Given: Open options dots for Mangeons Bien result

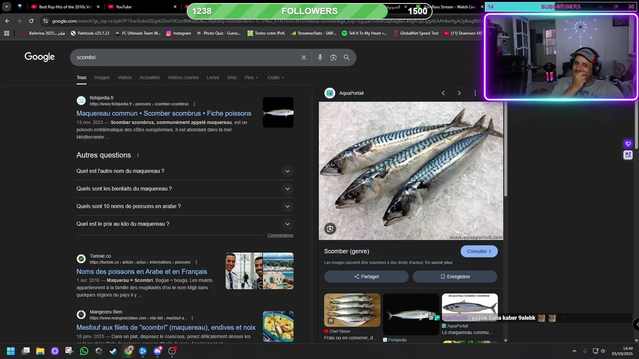Looking at the screenshot, I should (192, 318).
